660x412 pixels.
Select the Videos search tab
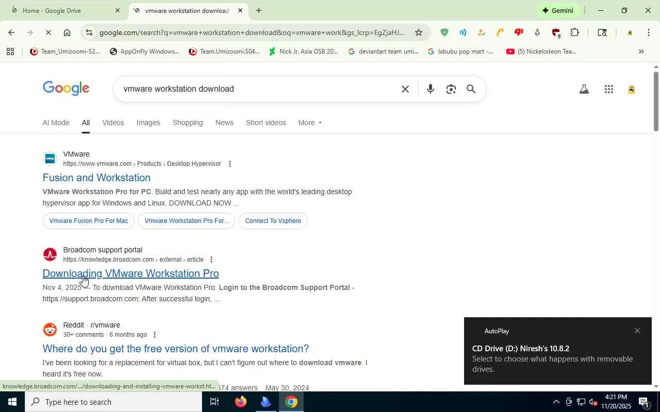click(x=113, y=123)
